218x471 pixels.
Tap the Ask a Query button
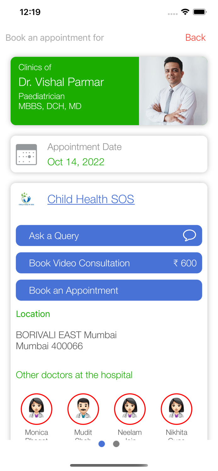coord(109,235)
